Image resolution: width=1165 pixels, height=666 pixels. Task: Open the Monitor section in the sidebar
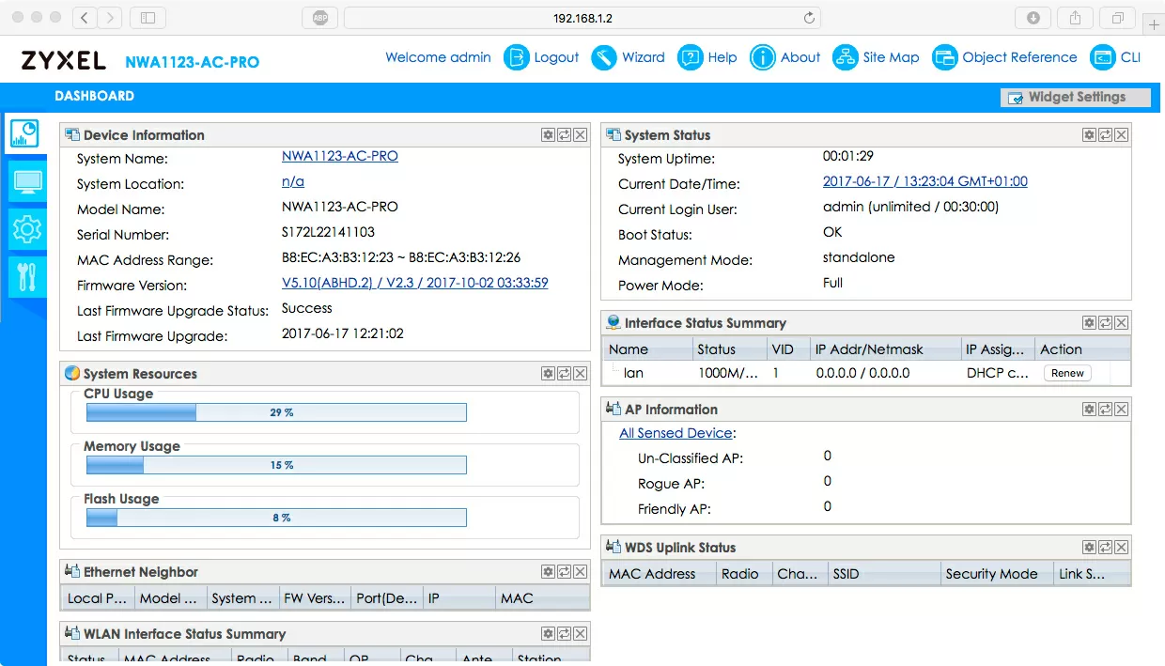click(x=26, y=181)
